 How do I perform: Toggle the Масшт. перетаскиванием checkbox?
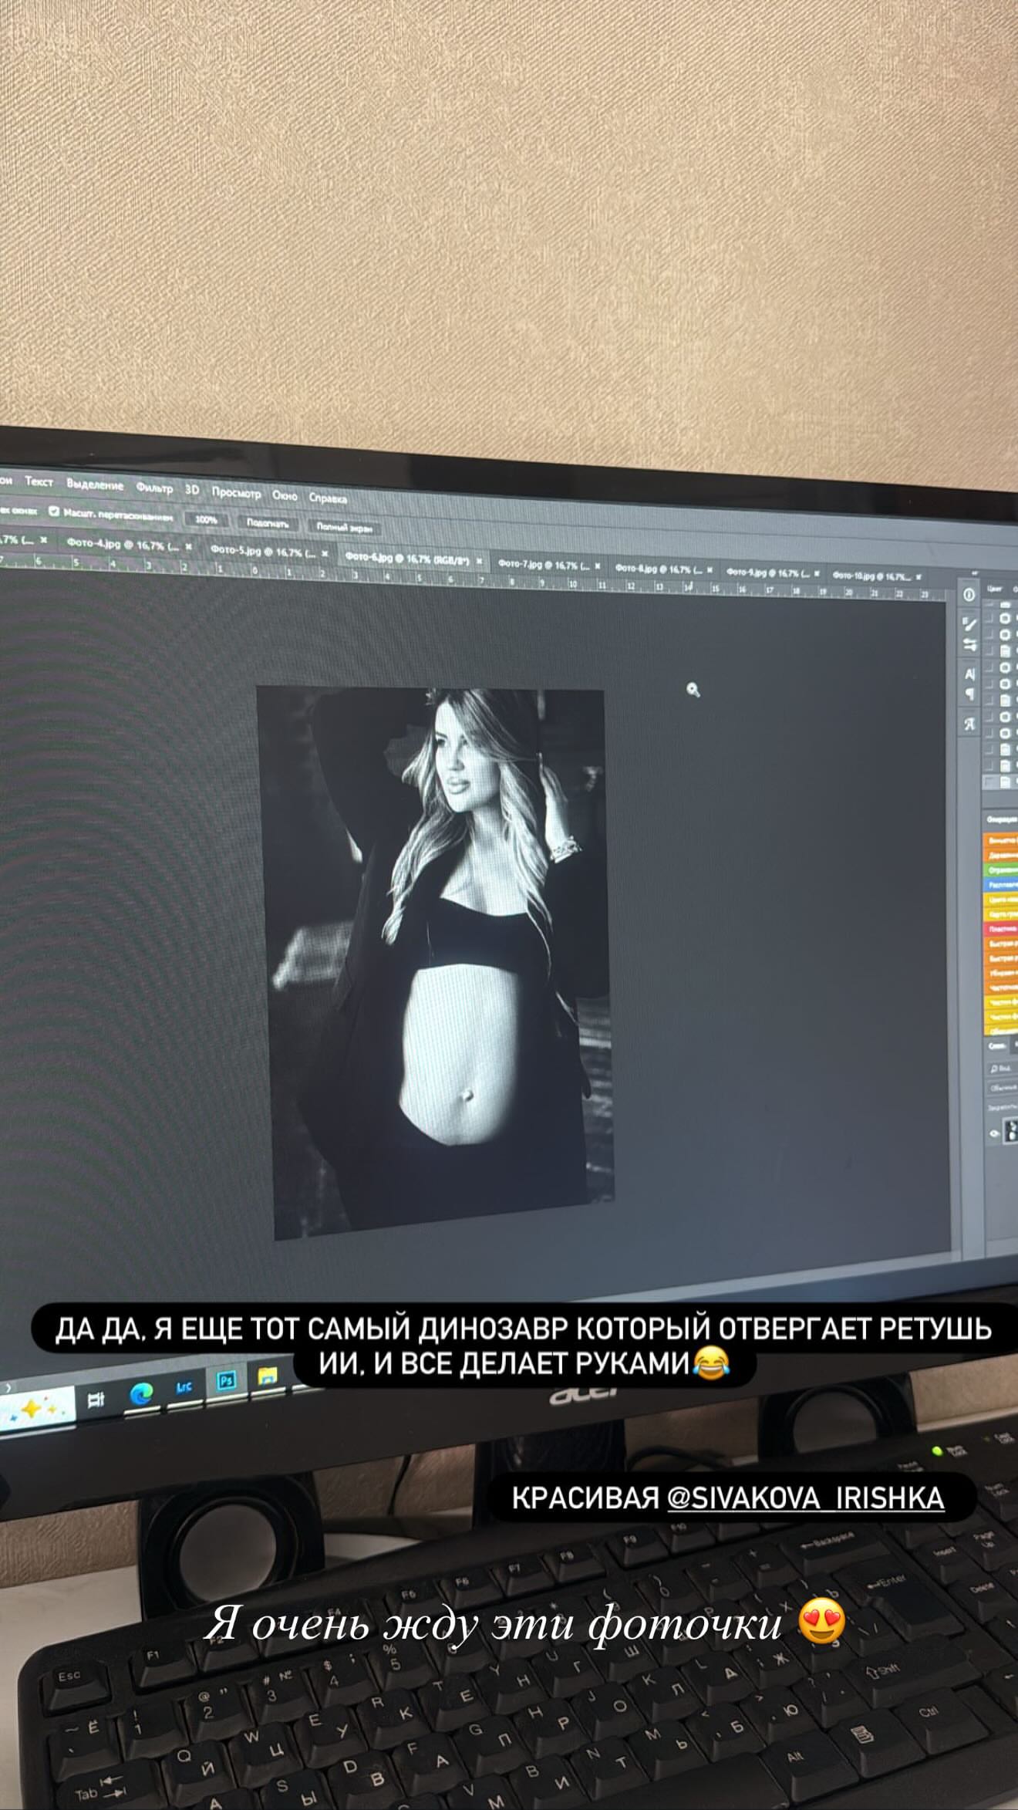tap(55, 511)
